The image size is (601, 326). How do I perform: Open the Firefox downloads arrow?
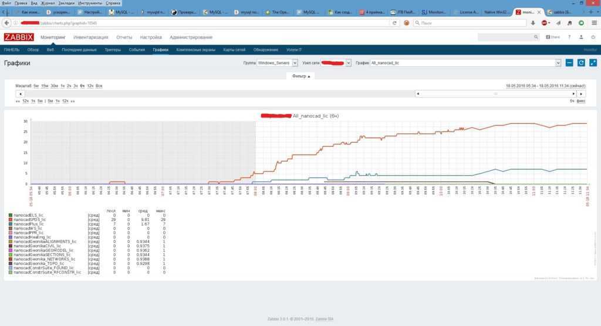(x=533, y=23)
